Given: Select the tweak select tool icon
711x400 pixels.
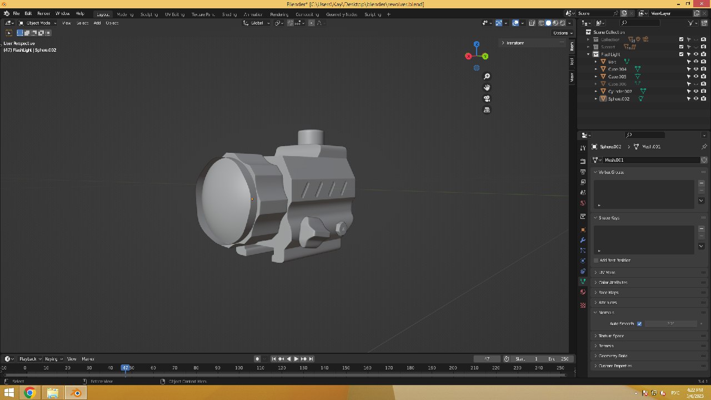Looking at the screenshot, I should pos(9,33).
